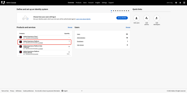Open the John's Org organization switcher
Viewport: 187px width, 93px height.
170,3
